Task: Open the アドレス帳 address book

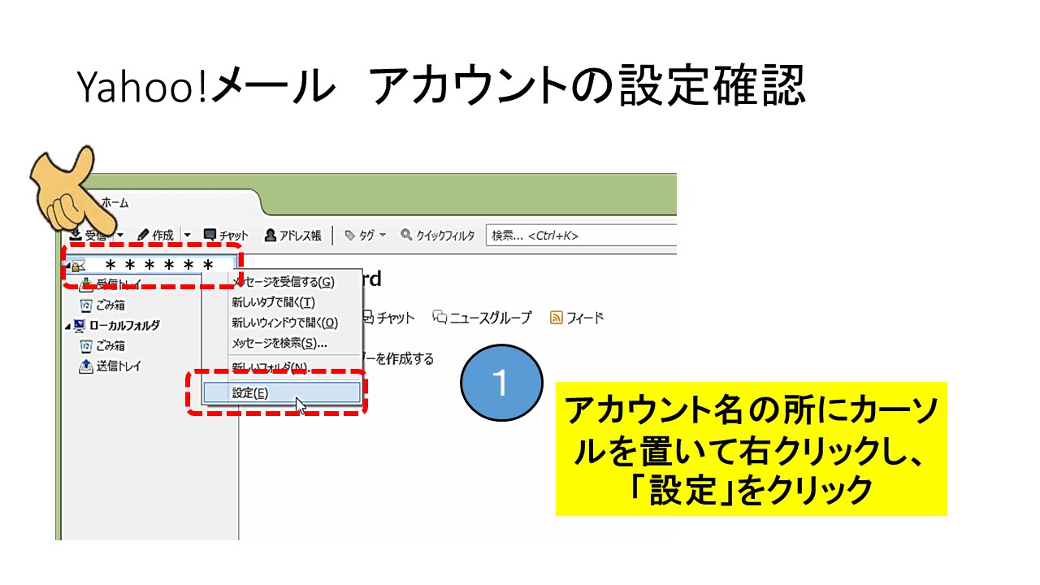Action: 293,236
